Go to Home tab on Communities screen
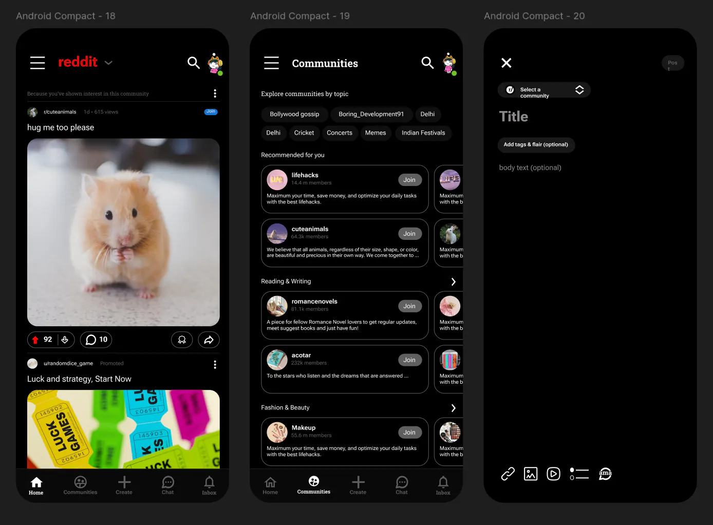This screenshot has height=525, width=713. tap(270, 485)
